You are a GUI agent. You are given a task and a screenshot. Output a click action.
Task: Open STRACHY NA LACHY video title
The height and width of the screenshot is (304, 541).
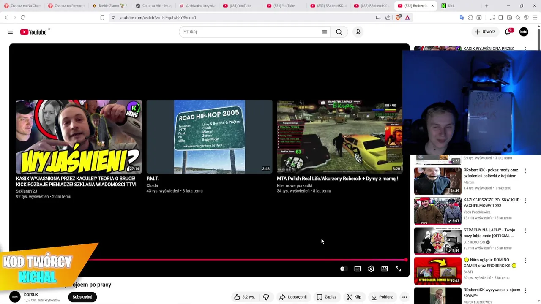click(490, 233)
